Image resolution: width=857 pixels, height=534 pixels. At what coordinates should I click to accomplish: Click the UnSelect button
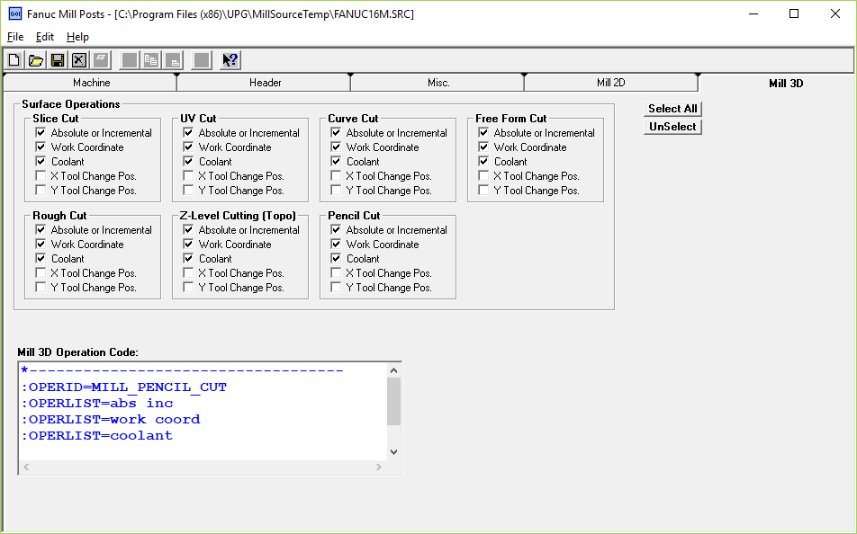tap(672, 127)
